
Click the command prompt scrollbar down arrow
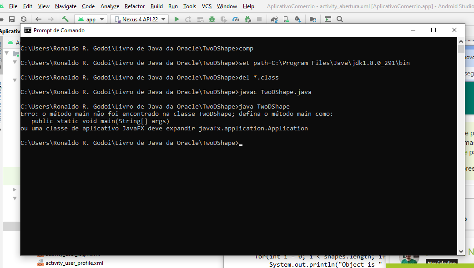(x=461, y=251)
